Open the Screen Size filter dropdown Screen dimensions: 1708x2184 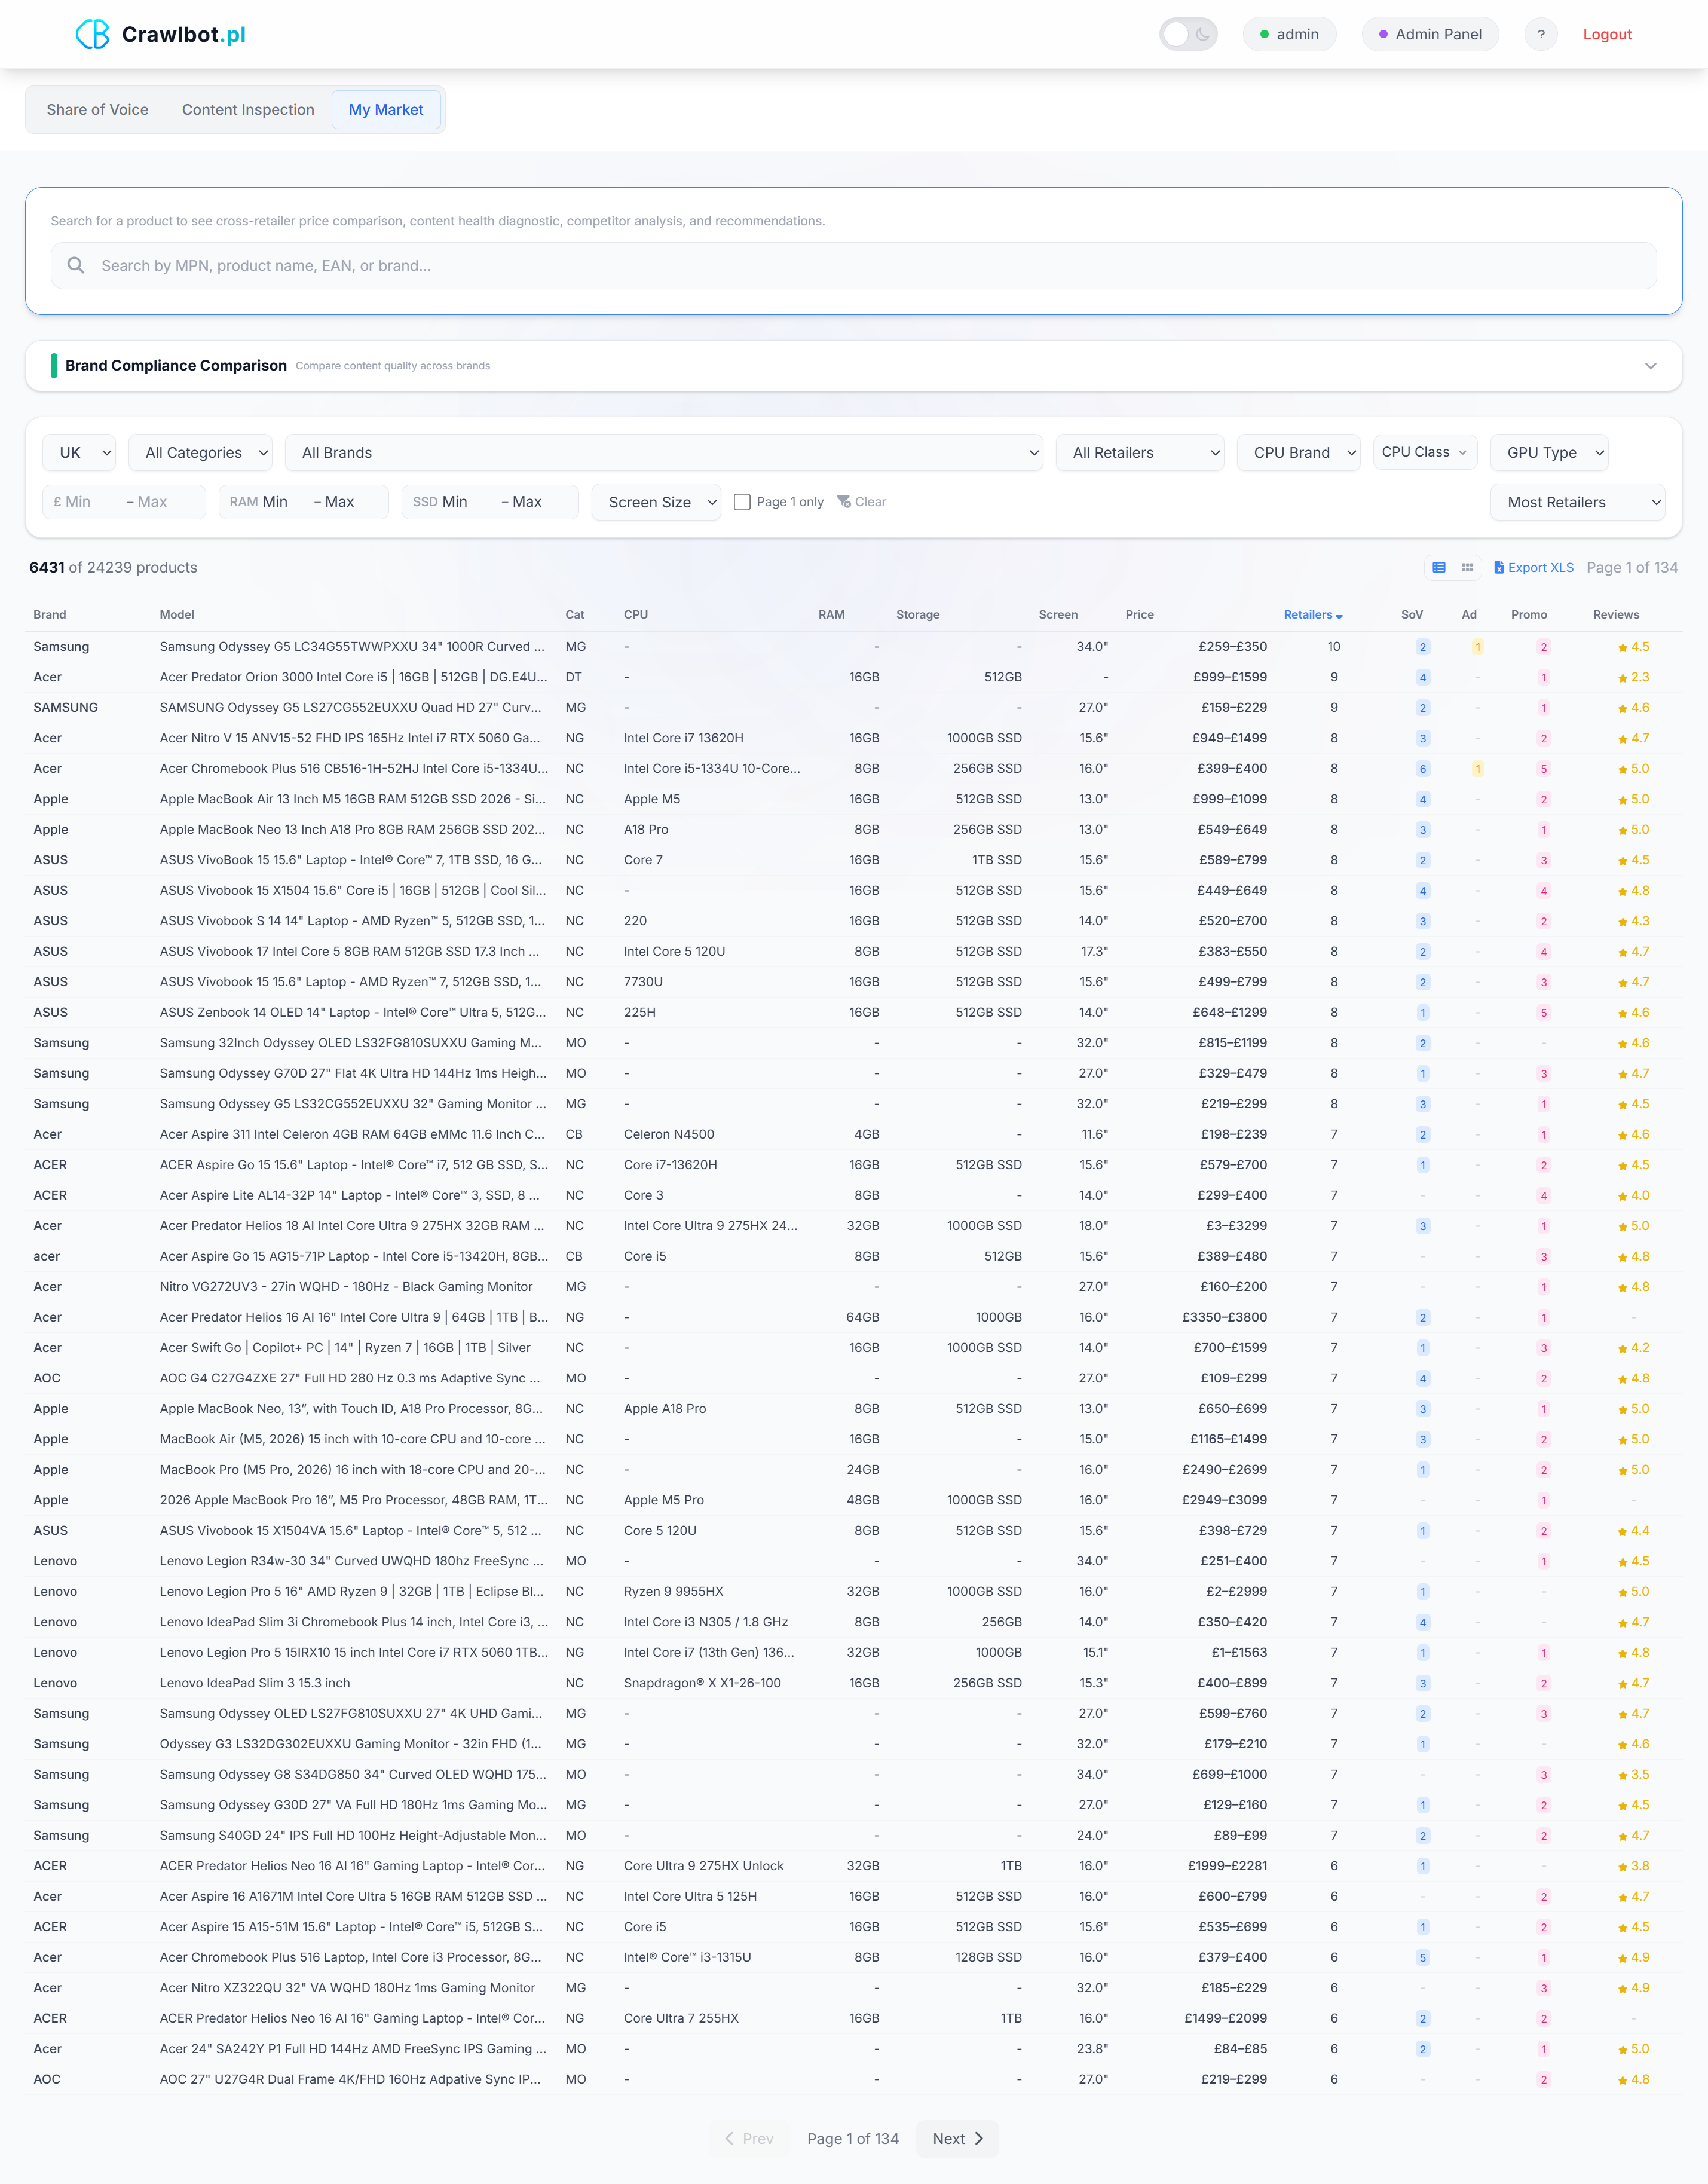point(656,502)
